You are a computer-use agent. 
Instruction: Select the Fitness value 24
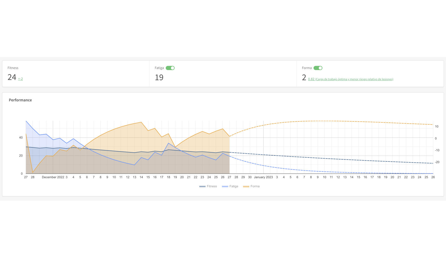point(12,77)
